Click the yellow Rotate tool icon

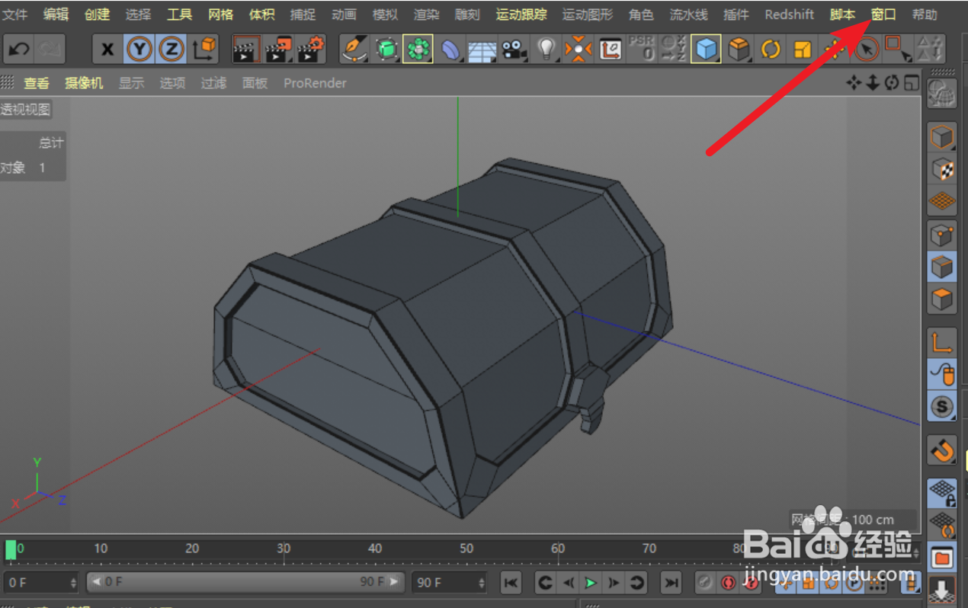click(771, 50)
